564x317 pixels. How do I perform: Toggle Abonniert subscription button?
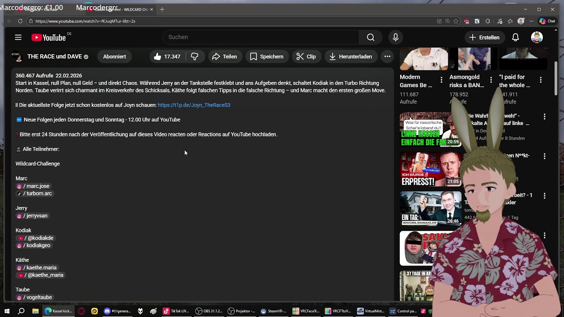coord(115,56)
